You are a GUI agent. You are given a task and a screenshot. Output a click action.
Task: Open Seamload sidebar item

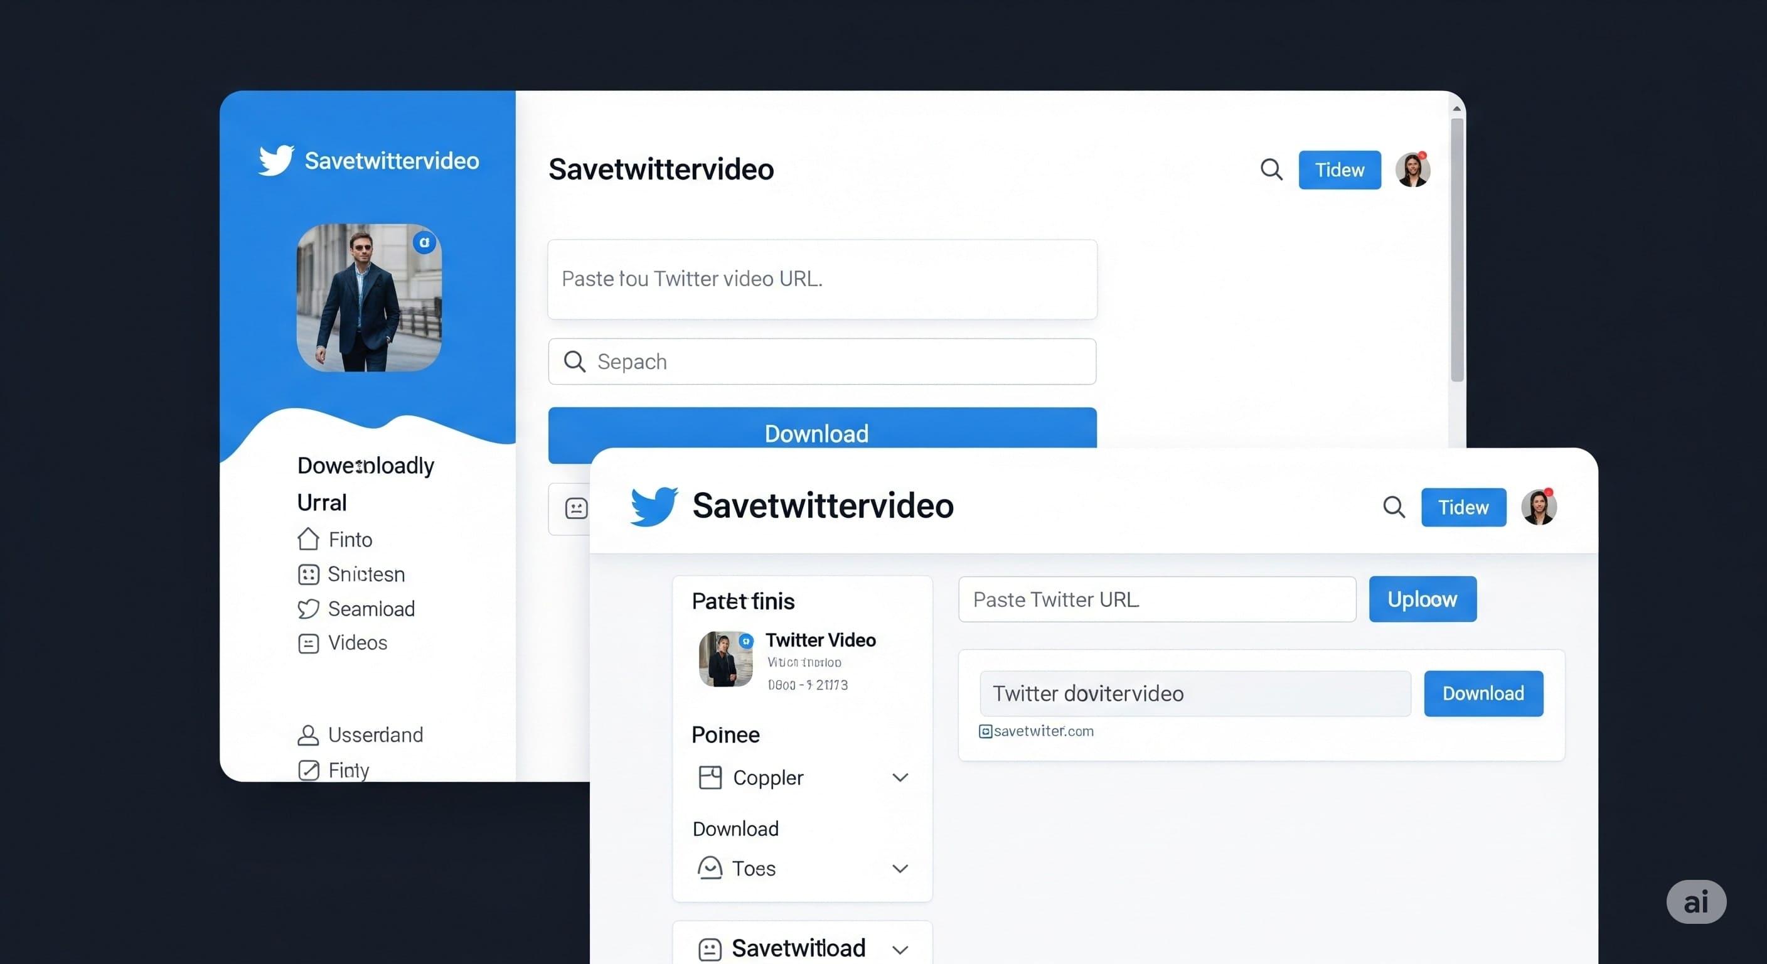[x=356, y=609]
